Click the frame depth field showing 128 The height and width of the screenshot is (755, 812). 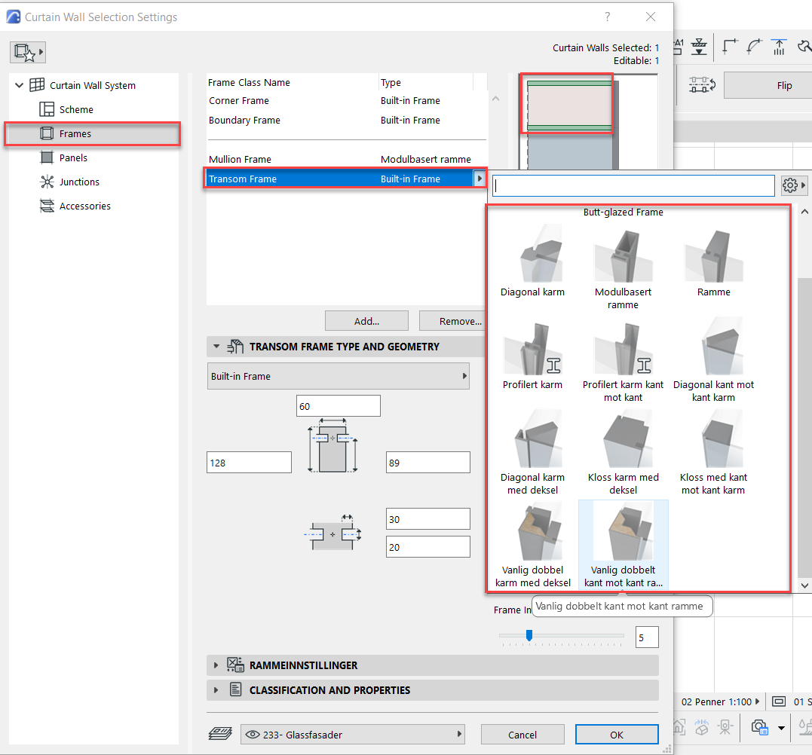[249, 463]
